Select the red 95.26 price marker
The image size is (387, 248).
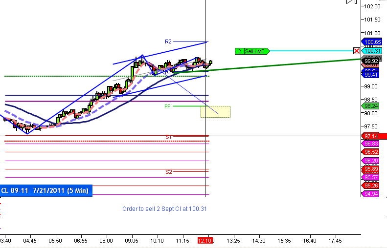[371, 186]
